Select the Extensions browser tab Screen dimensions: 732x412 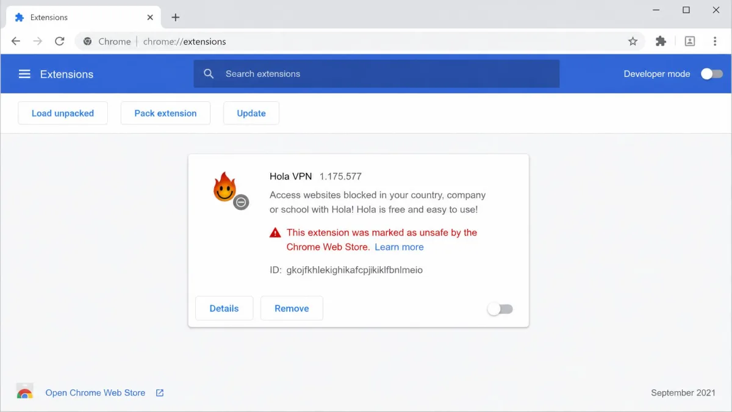pos(84,17)
